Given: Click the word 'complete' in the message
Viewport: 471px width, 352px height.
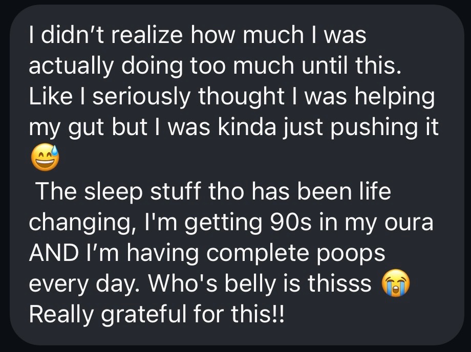Looking at the screenshot, I should [x=258, y=254].
